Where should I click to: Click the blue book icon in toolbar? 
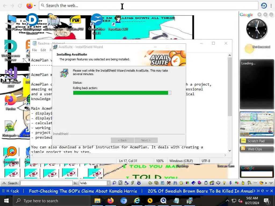click(x=193, y=183)
